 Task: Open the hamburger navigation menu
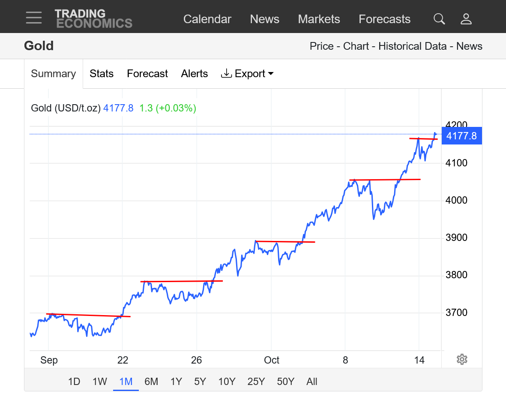[33, 18]
